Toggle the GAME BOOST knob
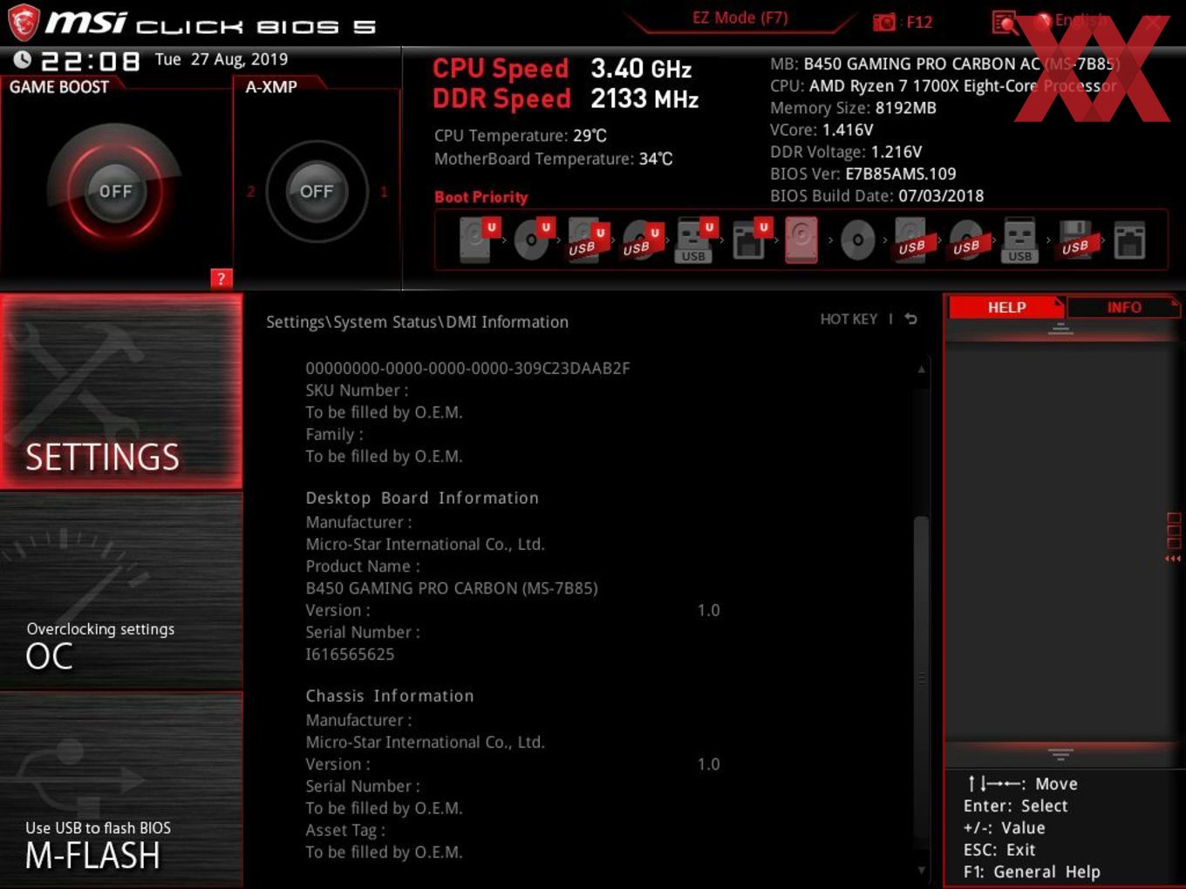This screenshot has height=889, width=1186. (x=114, y=192)
